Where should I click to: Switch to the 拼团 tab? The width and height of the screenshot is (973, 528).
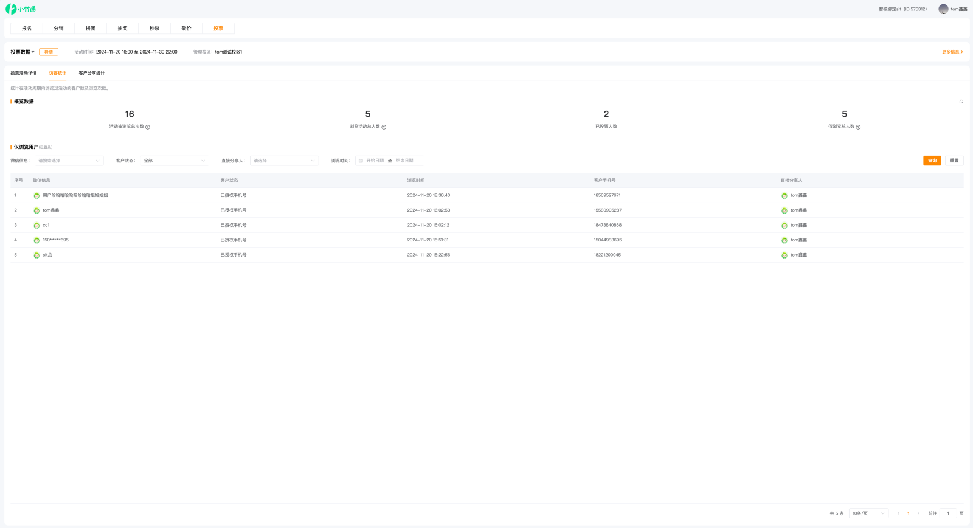coord(91,29)
